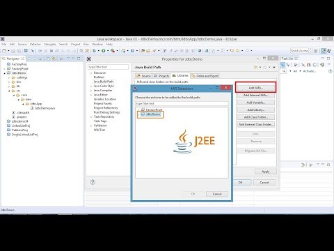Click the forward arrow in Properties dialog header
Image resolution: width=334 pixels, height=251 pixels.
(x=265, y=67)
